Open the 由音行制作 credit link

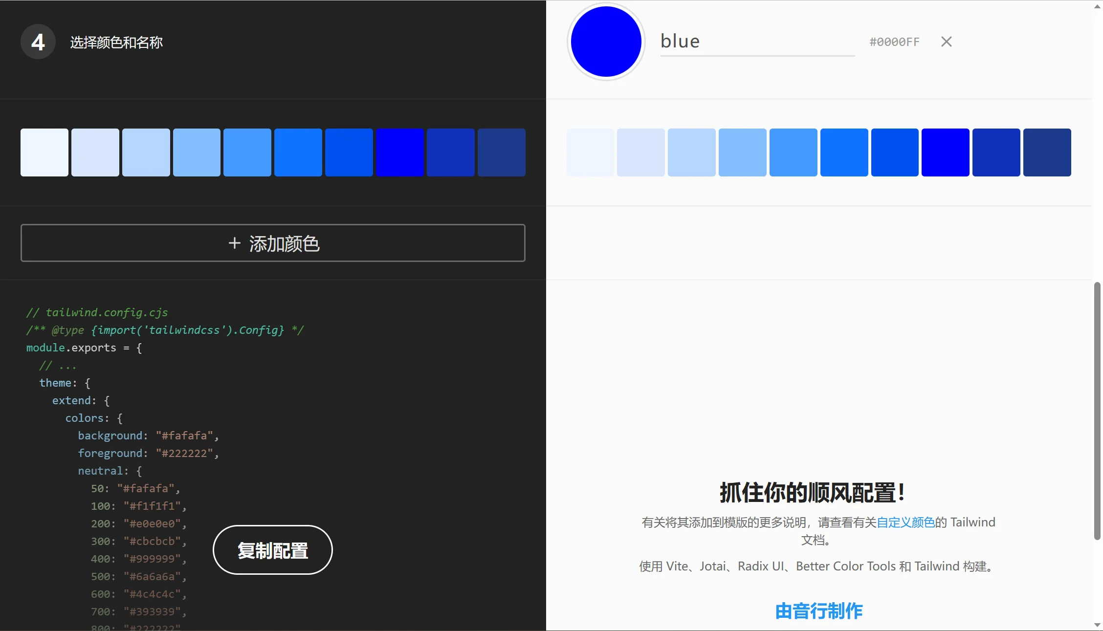click(819, 611)
